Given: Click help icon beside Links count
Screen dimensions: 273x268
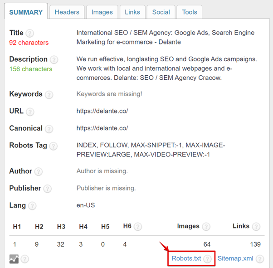Looking at the screenshot, I should (256, 227).
